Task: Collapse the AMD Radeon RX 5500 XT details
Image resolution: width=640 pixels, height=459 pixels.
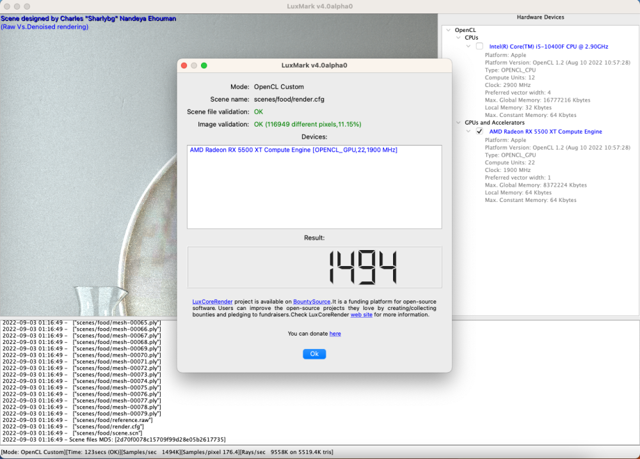Action: (468, 131)
